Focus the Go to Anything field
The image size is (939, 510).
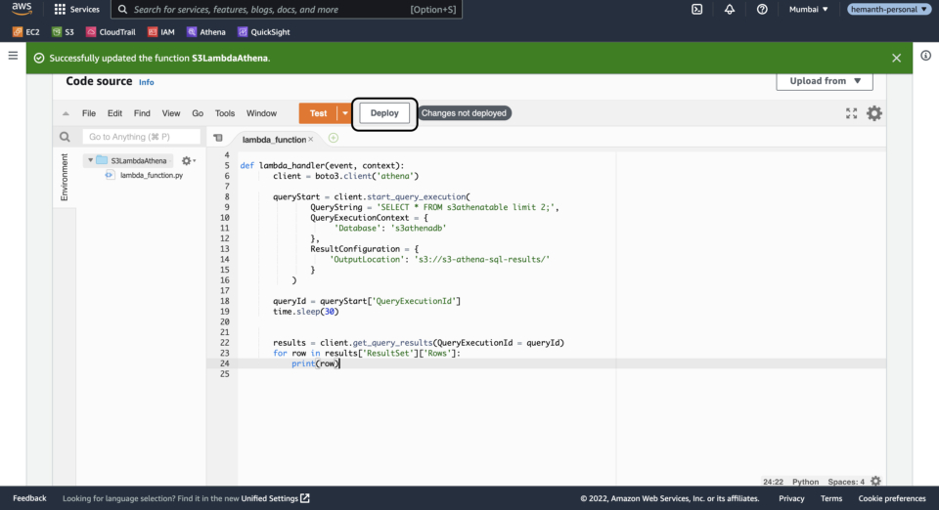pyautogui.click(x=141, y=137)
